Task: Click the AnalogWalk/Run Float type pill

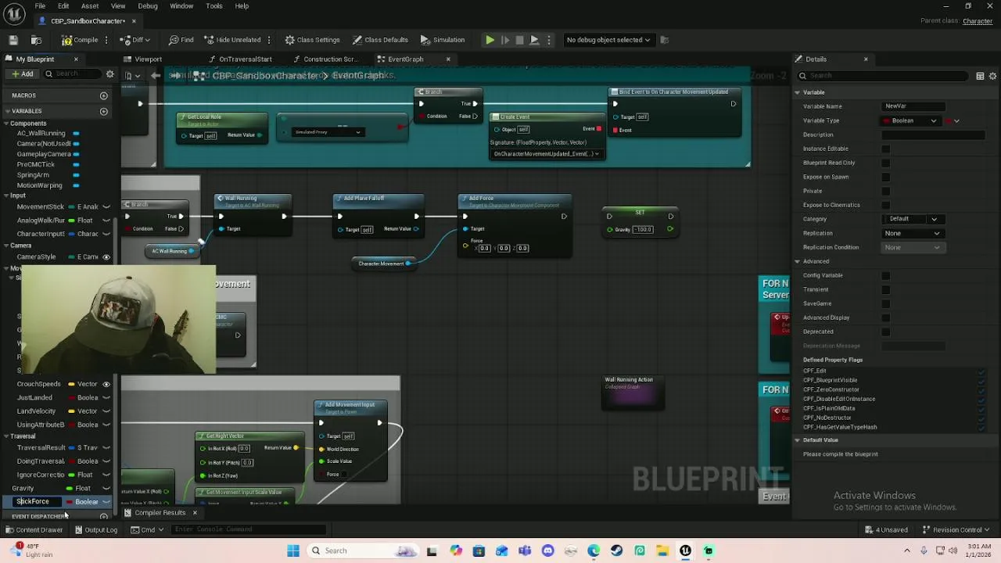Action: (x=80, y=221)
